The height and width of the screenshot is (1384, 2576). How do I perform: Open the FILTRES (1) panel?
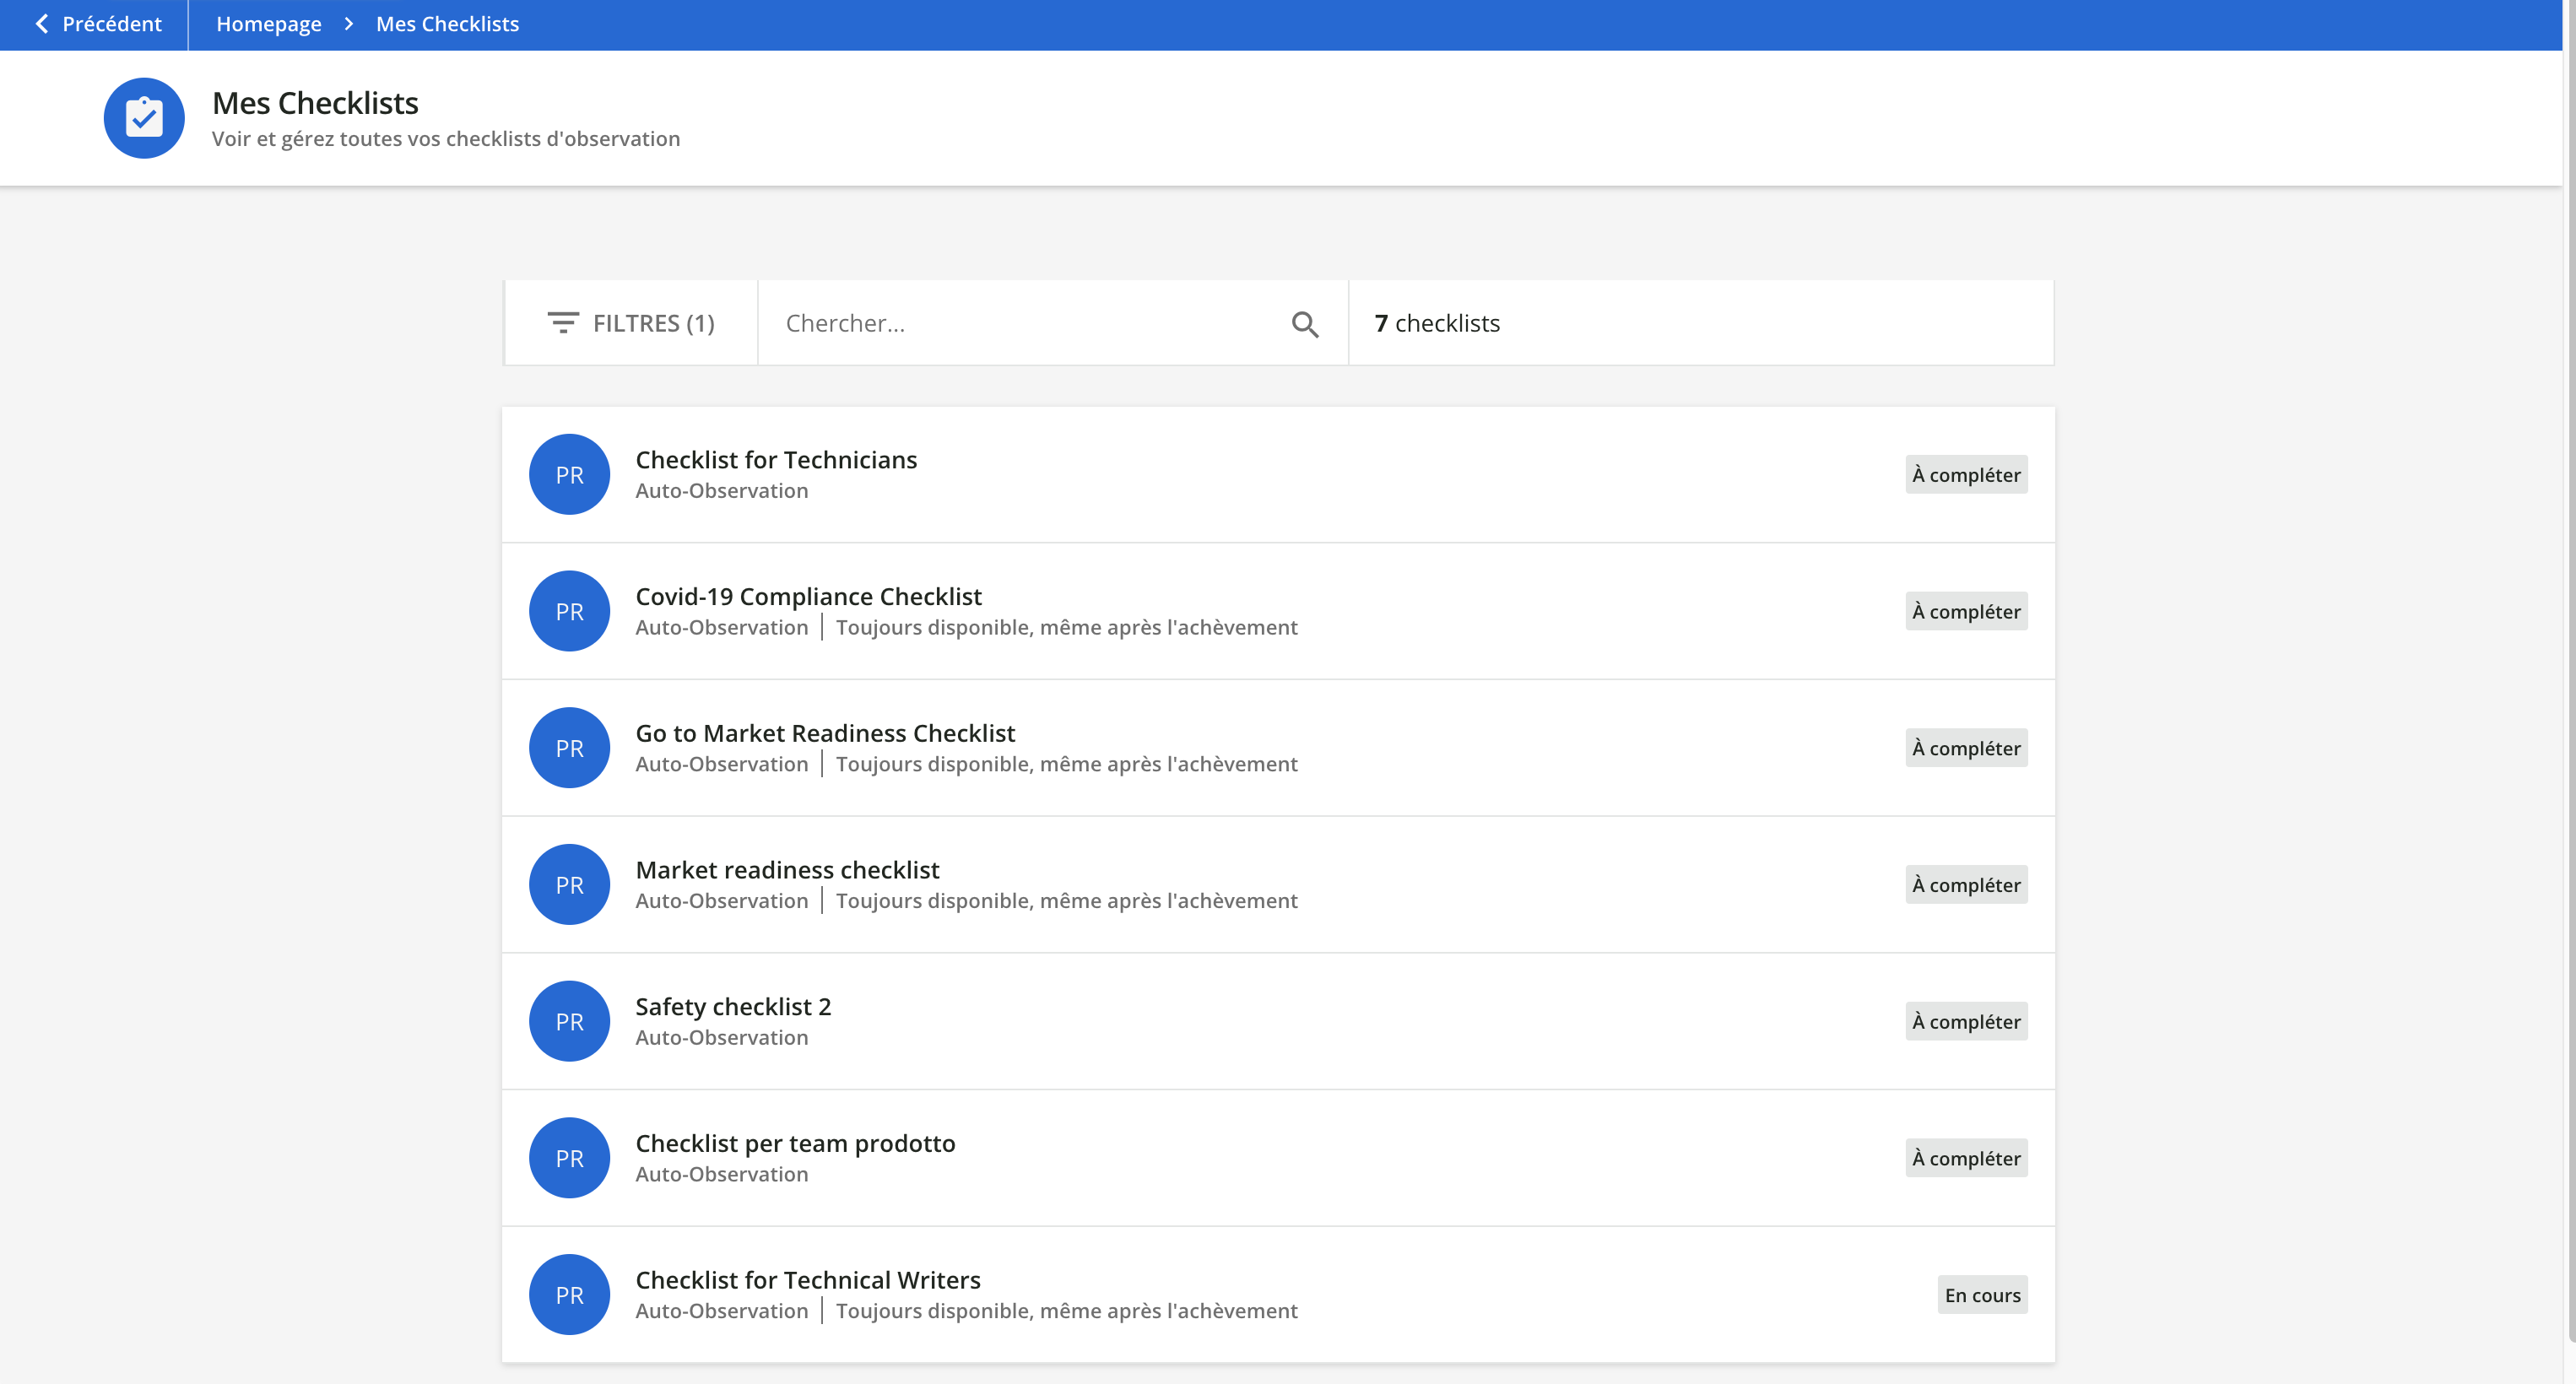point(630,322)
